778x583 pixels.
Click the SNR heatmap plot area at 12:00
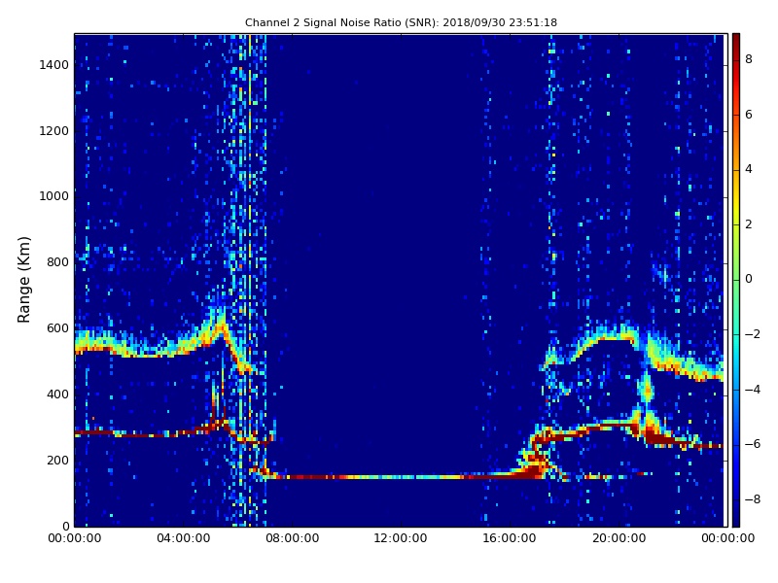coord(401,280)
